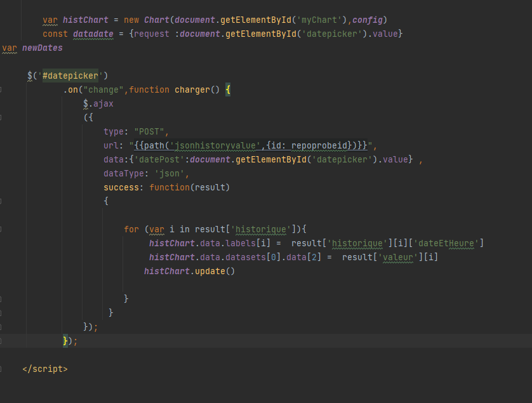Click the charger function name

[192, 90]
